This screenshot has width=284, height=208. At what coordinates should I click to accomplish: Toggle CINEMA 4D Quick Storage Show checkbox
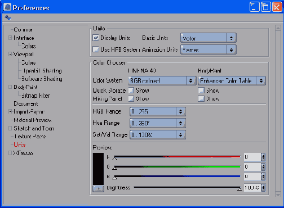131,91
